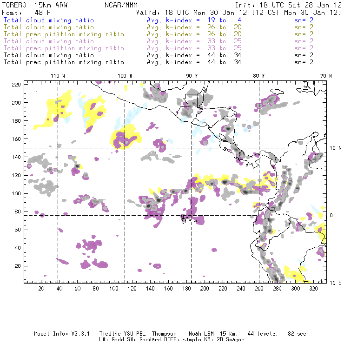The height and width of the screenshot is (344, 344).
Task: Select the NCAR/MMM header label
Action: (121, 5)
